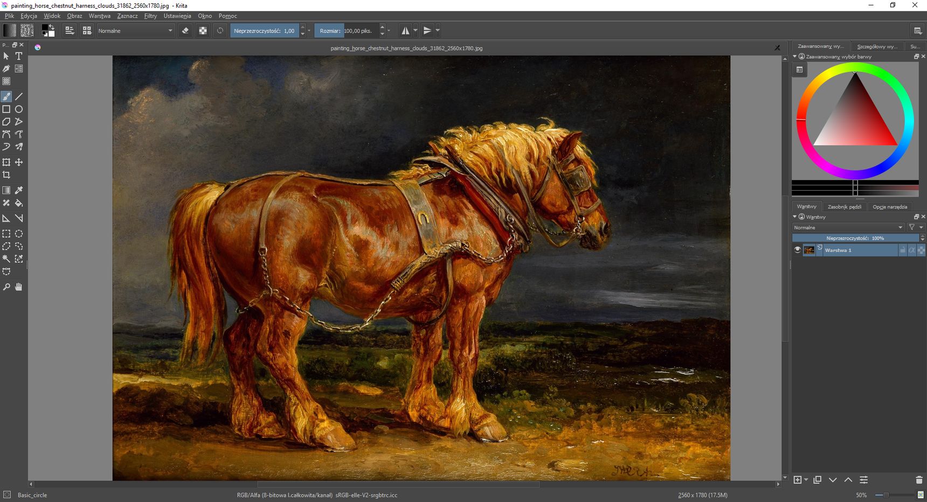Select the Multibrush tool
The height and width of the screenshot is (502, 927).
(19, 147)
